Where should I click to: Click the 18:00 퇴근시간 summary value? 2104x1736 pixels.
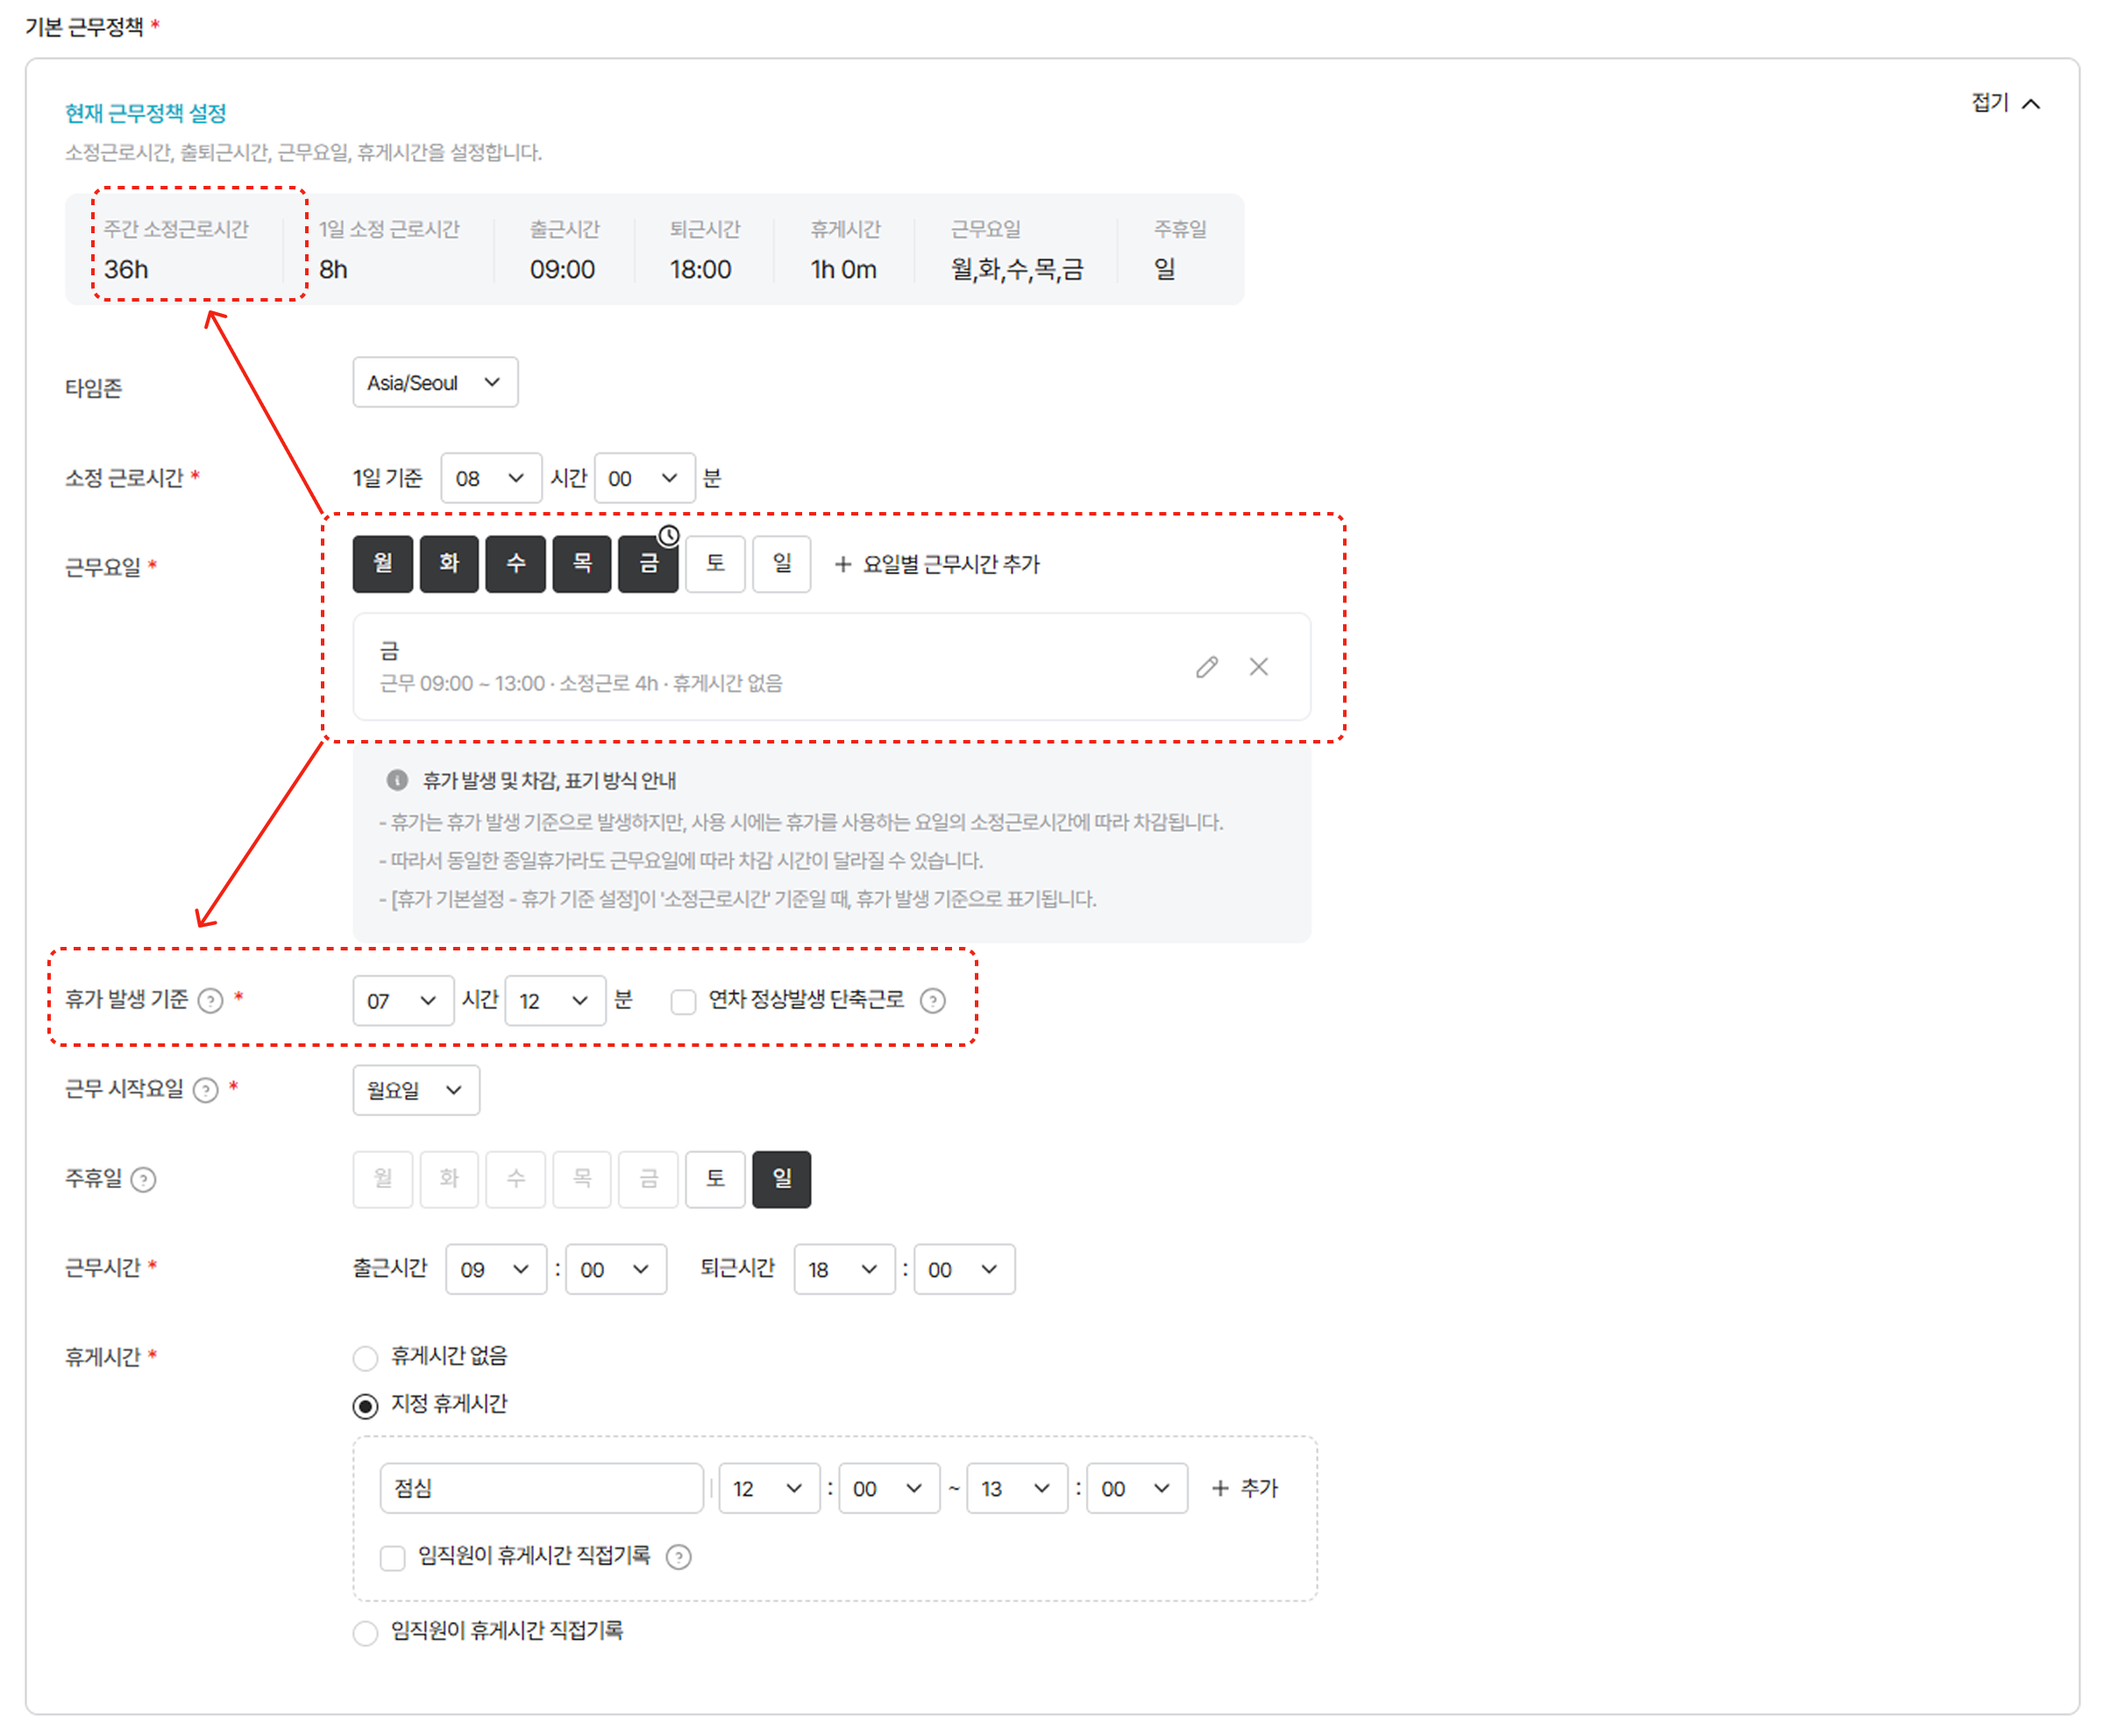point(701,269)
